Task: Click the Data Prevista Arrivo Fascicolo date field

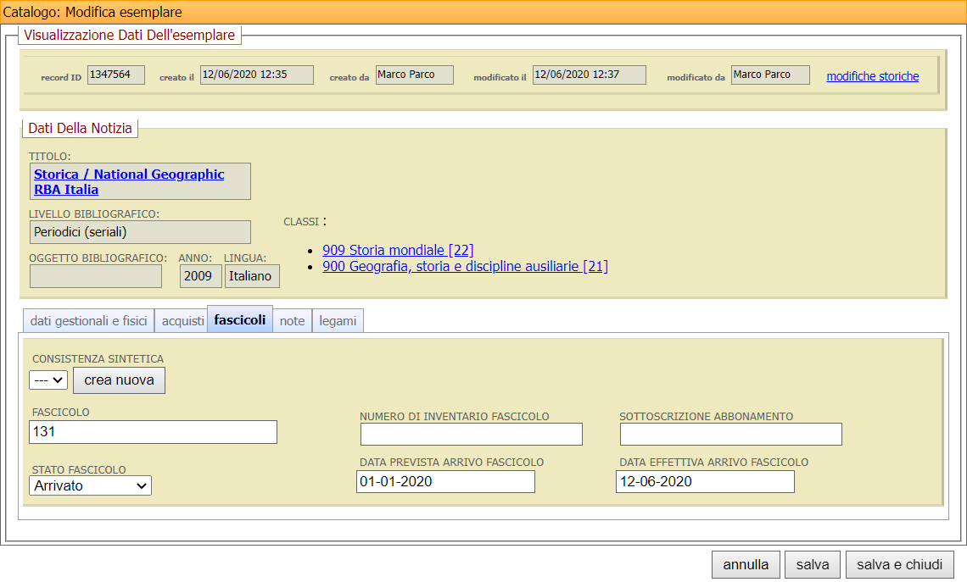Action: [445, 481]
